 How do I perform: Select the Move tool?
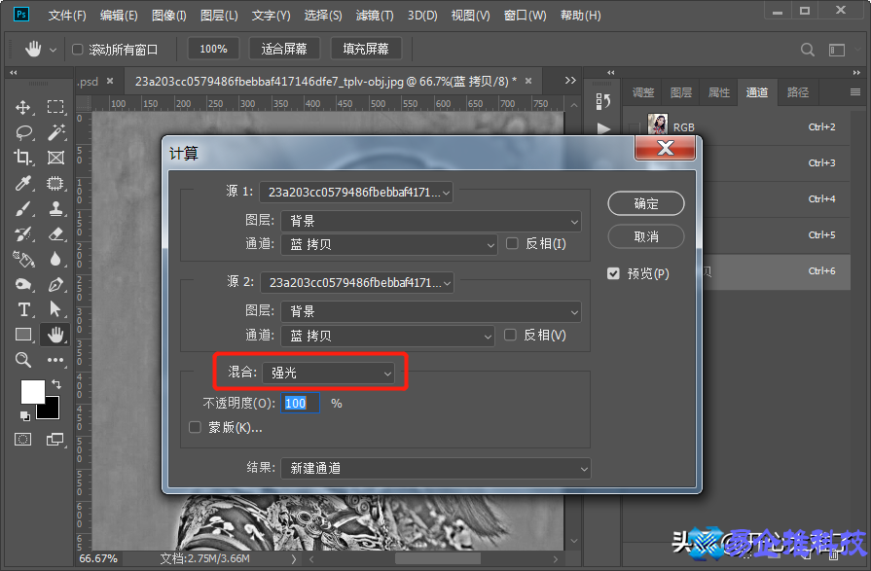[23, 107]
